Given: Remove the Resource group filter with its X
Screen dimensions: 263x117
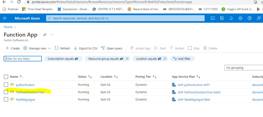Looking at the screenshot, I should (x=127, y=59).
